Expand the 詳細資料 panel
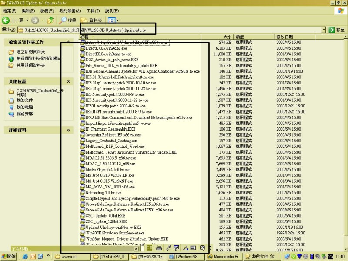This screenshot has width=348, height=261. point(68,130)
